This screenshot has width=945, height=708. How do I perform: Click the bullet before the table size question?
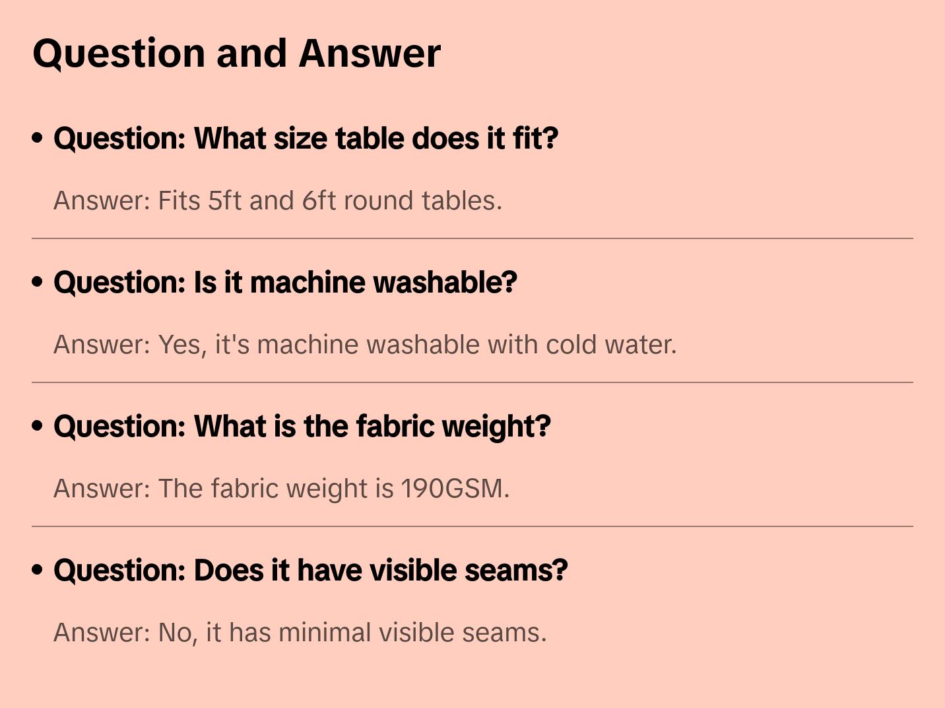click(x=38, y=138)
